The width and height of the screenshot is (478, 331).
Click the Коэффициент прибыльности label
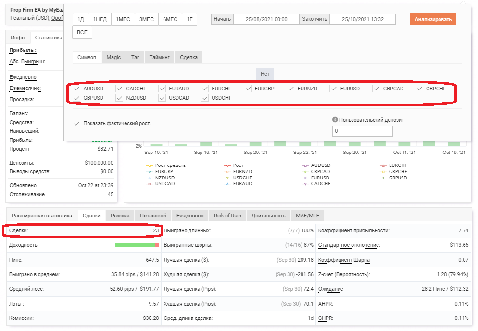tap(353, 231)
